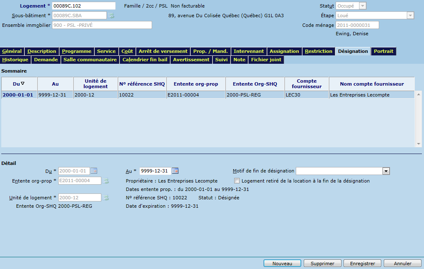The width and height of the screenshot is (424, 269).
Task: Click the Nouveau button
Action: (282, 264)
